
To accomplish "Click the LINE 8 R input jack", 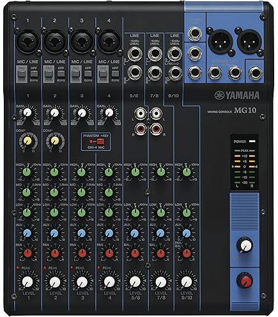I will click(x=155, y=72).
